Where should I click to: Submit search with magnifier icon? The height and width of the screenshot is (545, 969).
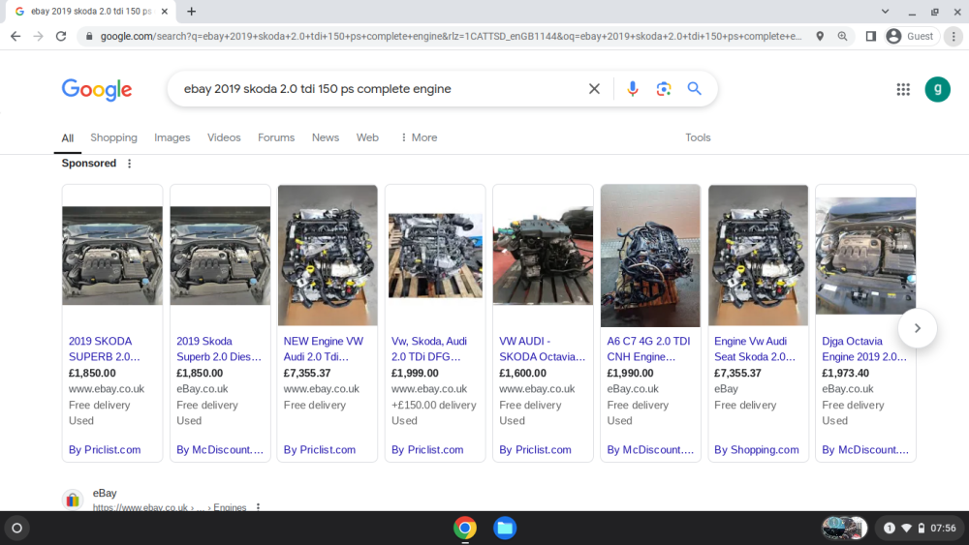(695, 89)
